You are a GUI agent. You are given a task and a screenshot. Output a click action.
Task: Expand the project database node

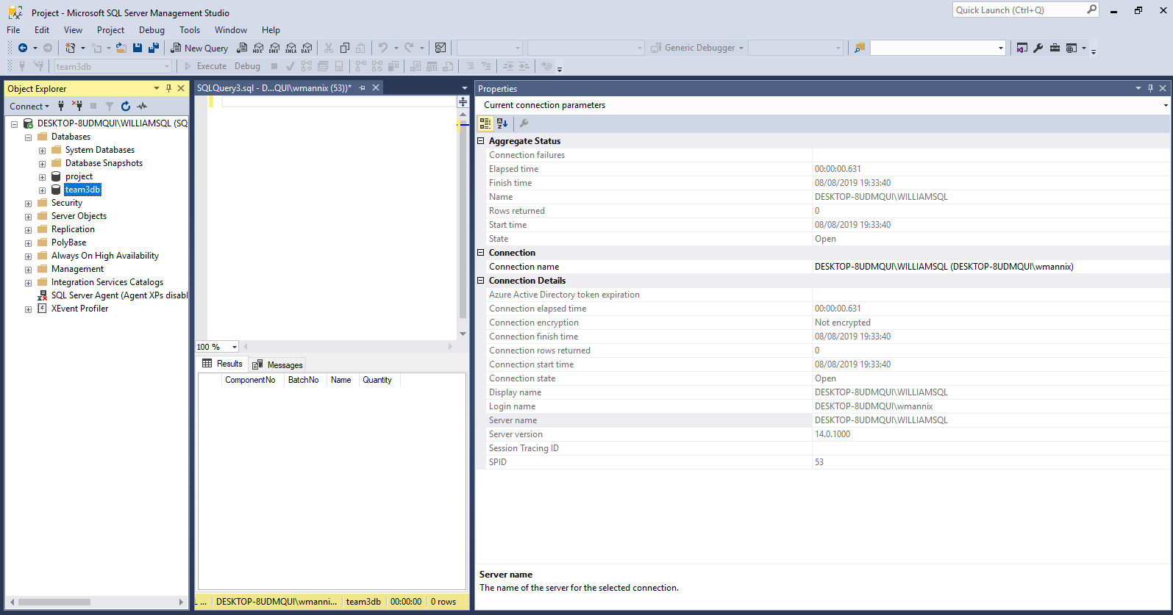pos(42,177)
